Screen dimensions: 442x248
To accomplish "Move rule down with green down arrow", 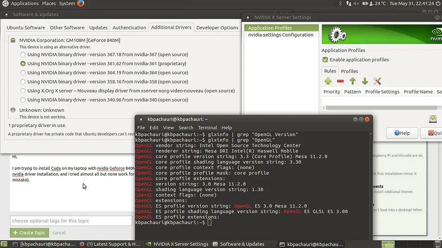I will pyautogui.click(x=365, y=81).
